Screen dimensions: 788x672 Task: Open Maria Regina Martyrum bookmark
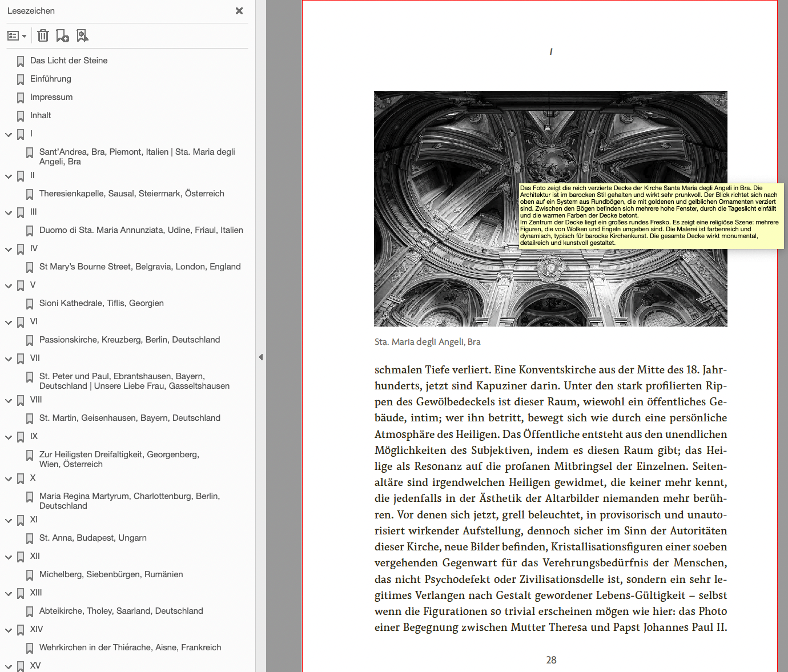point(130,501)
